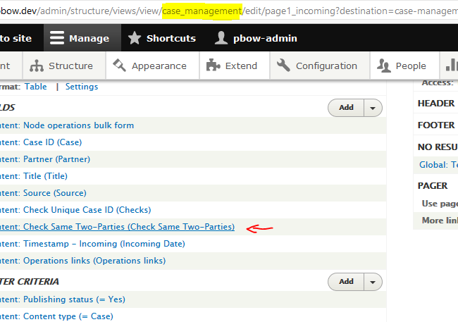
Task: Click the Structure hierarchy icon
Action: click(37, 66)
